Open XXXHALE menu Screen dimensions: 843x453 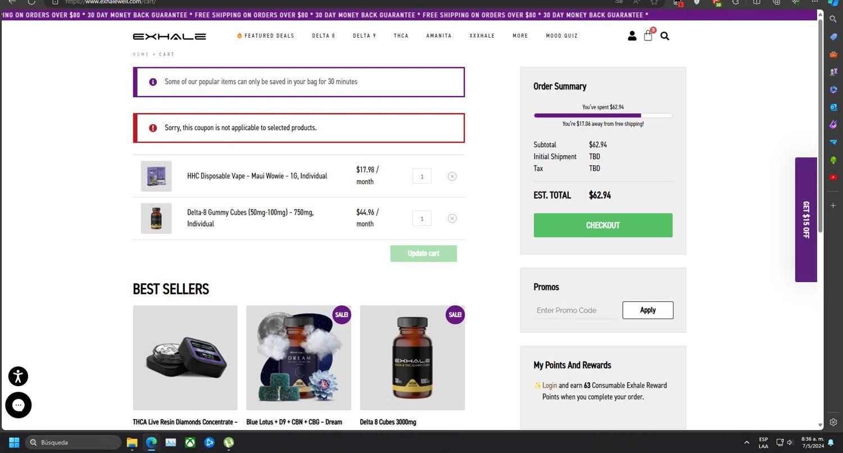click(x=482, y=36)
